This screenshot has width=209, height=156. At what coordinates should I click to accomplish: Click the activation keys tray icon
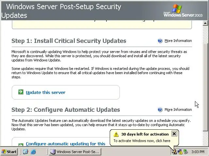click(x=174, y=152)
